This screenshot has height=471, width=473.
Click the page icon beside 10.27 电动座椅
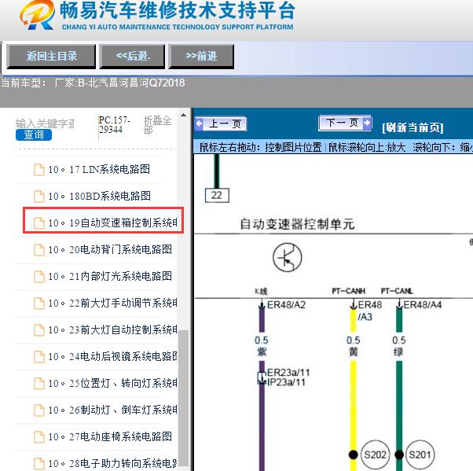coord(39,437)
